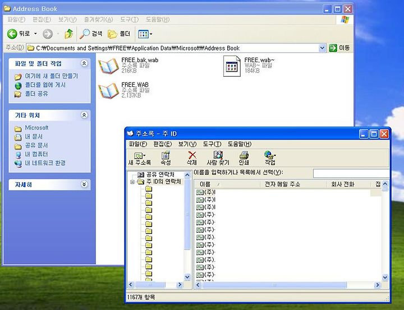Collapse the 주 ID의 연락처 tree node
This screenshot has height=310, width=404.
[x=132, y=182]
